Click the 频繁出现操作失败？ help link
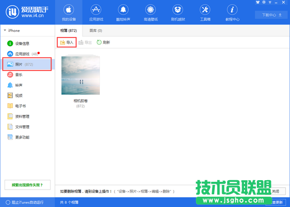This screenshot has width=290, height=207. pyautogui.click(x=27, y=185)
